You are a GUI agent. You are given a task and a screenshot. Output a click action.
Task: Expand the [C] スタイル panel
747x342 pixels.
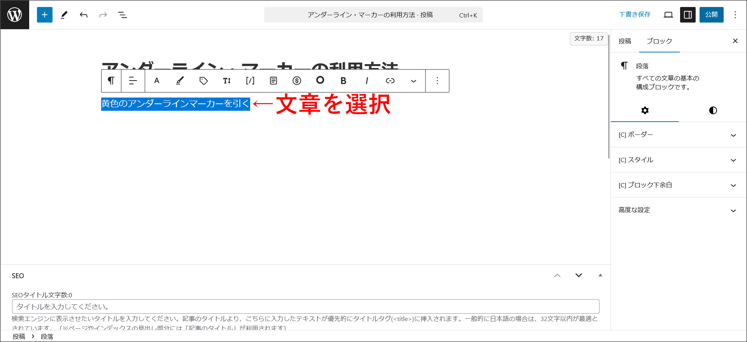pyautogui.click(x=679, y=160)
